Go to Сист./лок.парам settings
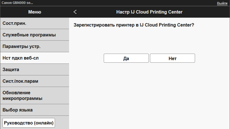 coord(34,81)
